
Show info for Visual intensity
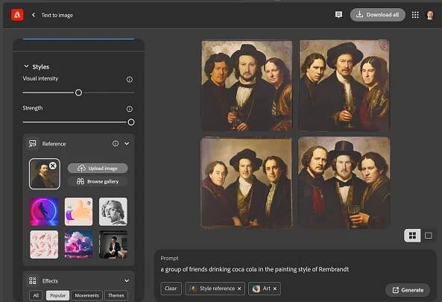[130, 80]
